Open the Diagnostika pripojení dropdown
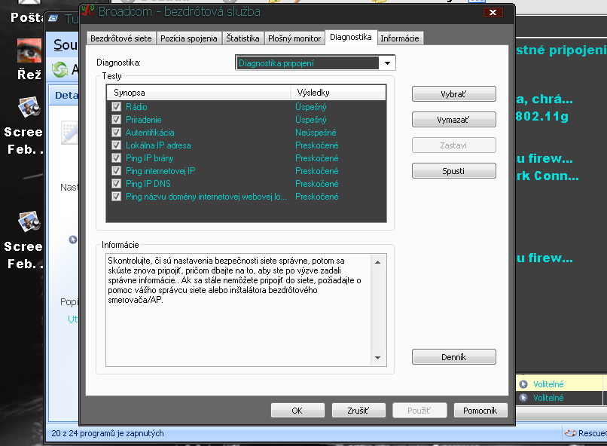The width and height of the screenshot is (607, 446). (388, 63)
